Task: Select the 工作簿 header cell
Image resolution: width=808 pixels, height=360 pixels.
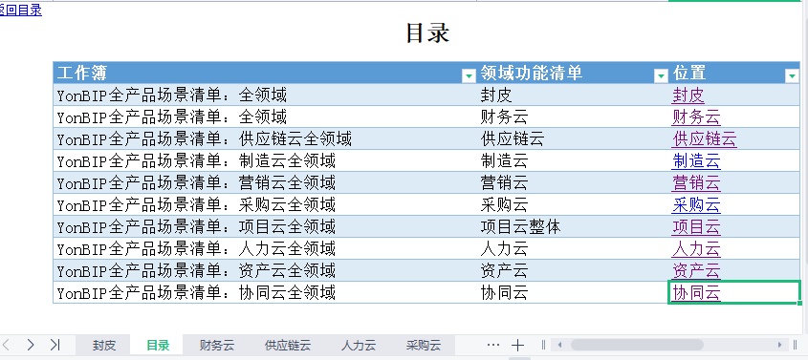Action: click(x=264, y=73)
